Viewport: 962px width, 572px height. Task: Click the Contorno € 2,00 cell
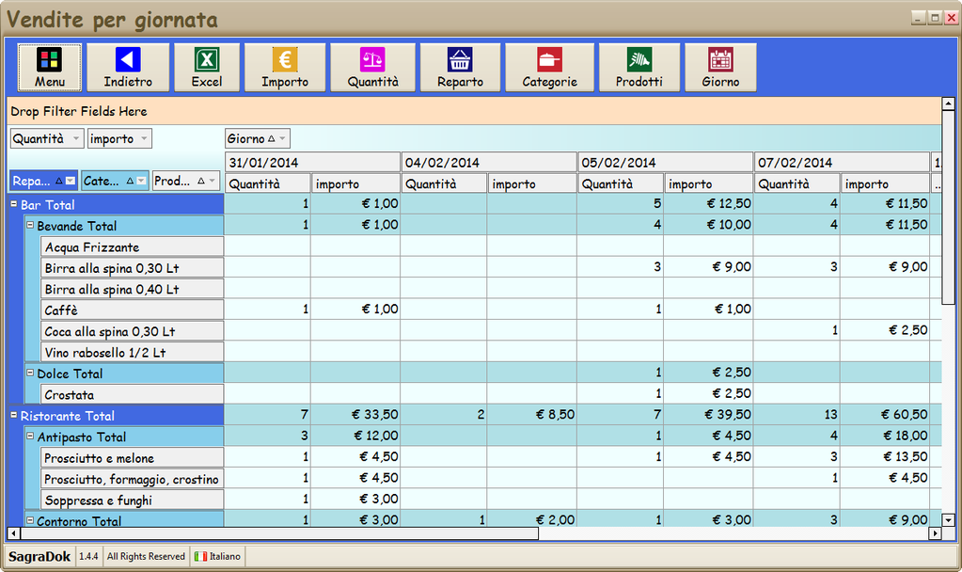[532, 519]
